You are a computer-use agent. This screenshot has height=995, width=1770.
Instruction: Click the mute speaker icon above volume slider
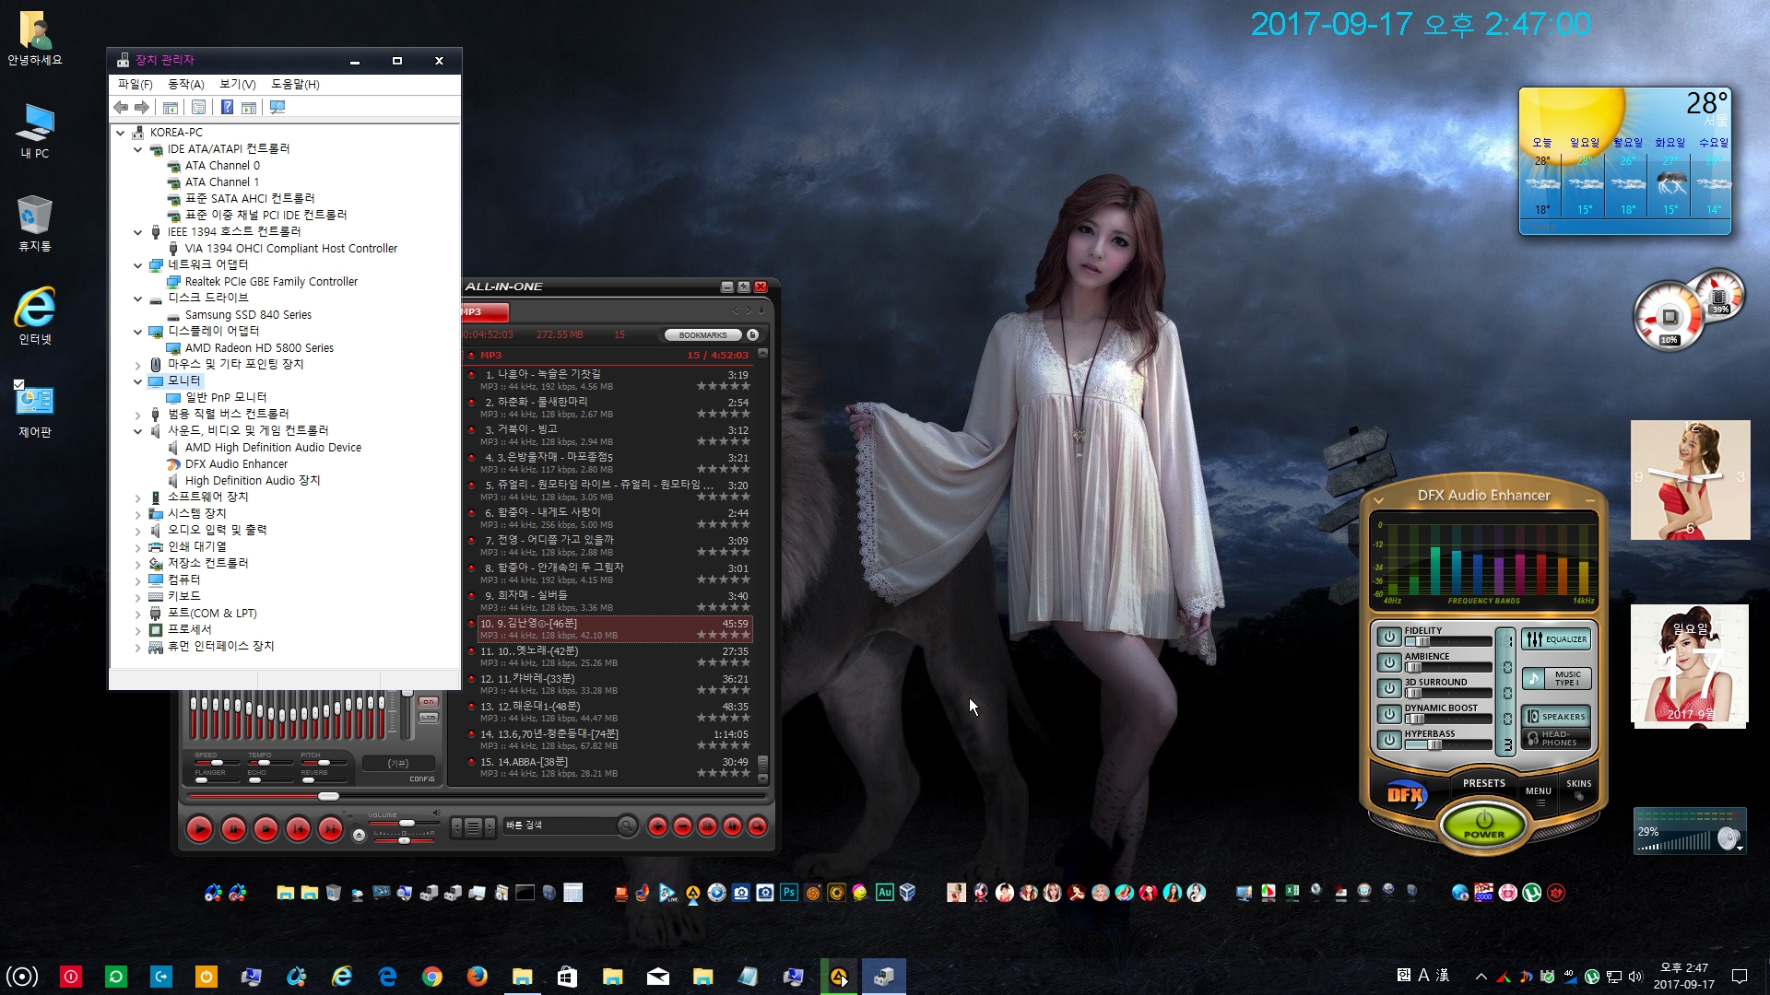click(x=436, y=814)
